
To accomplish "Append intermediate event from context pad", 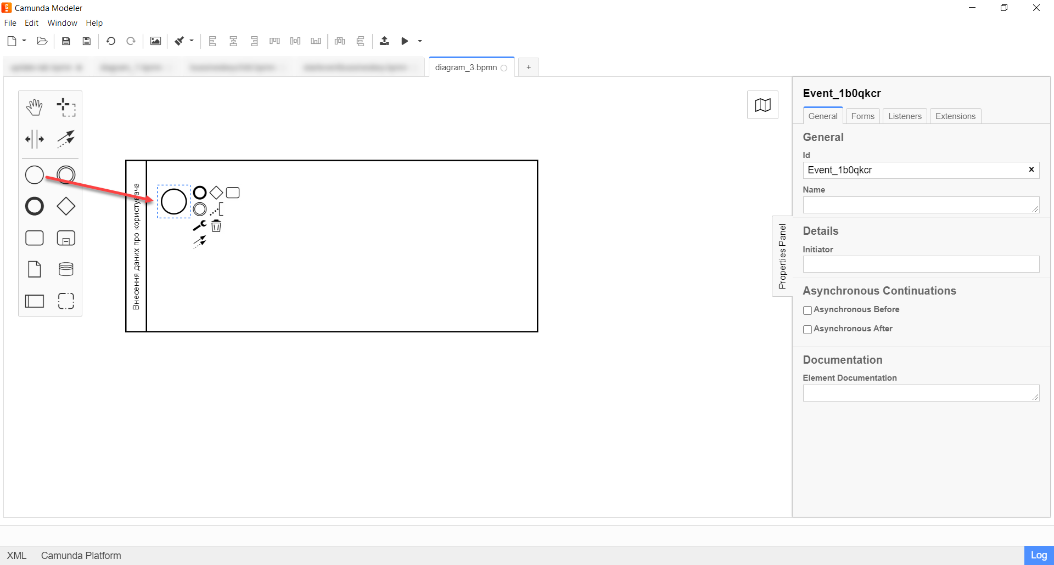I will click(x=200, y=209).
